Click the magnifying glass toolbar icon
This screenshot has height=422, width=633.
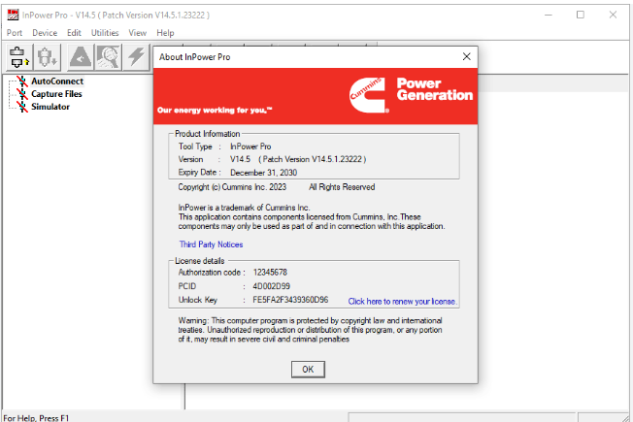pyautogui.click(x=108, y=57)
